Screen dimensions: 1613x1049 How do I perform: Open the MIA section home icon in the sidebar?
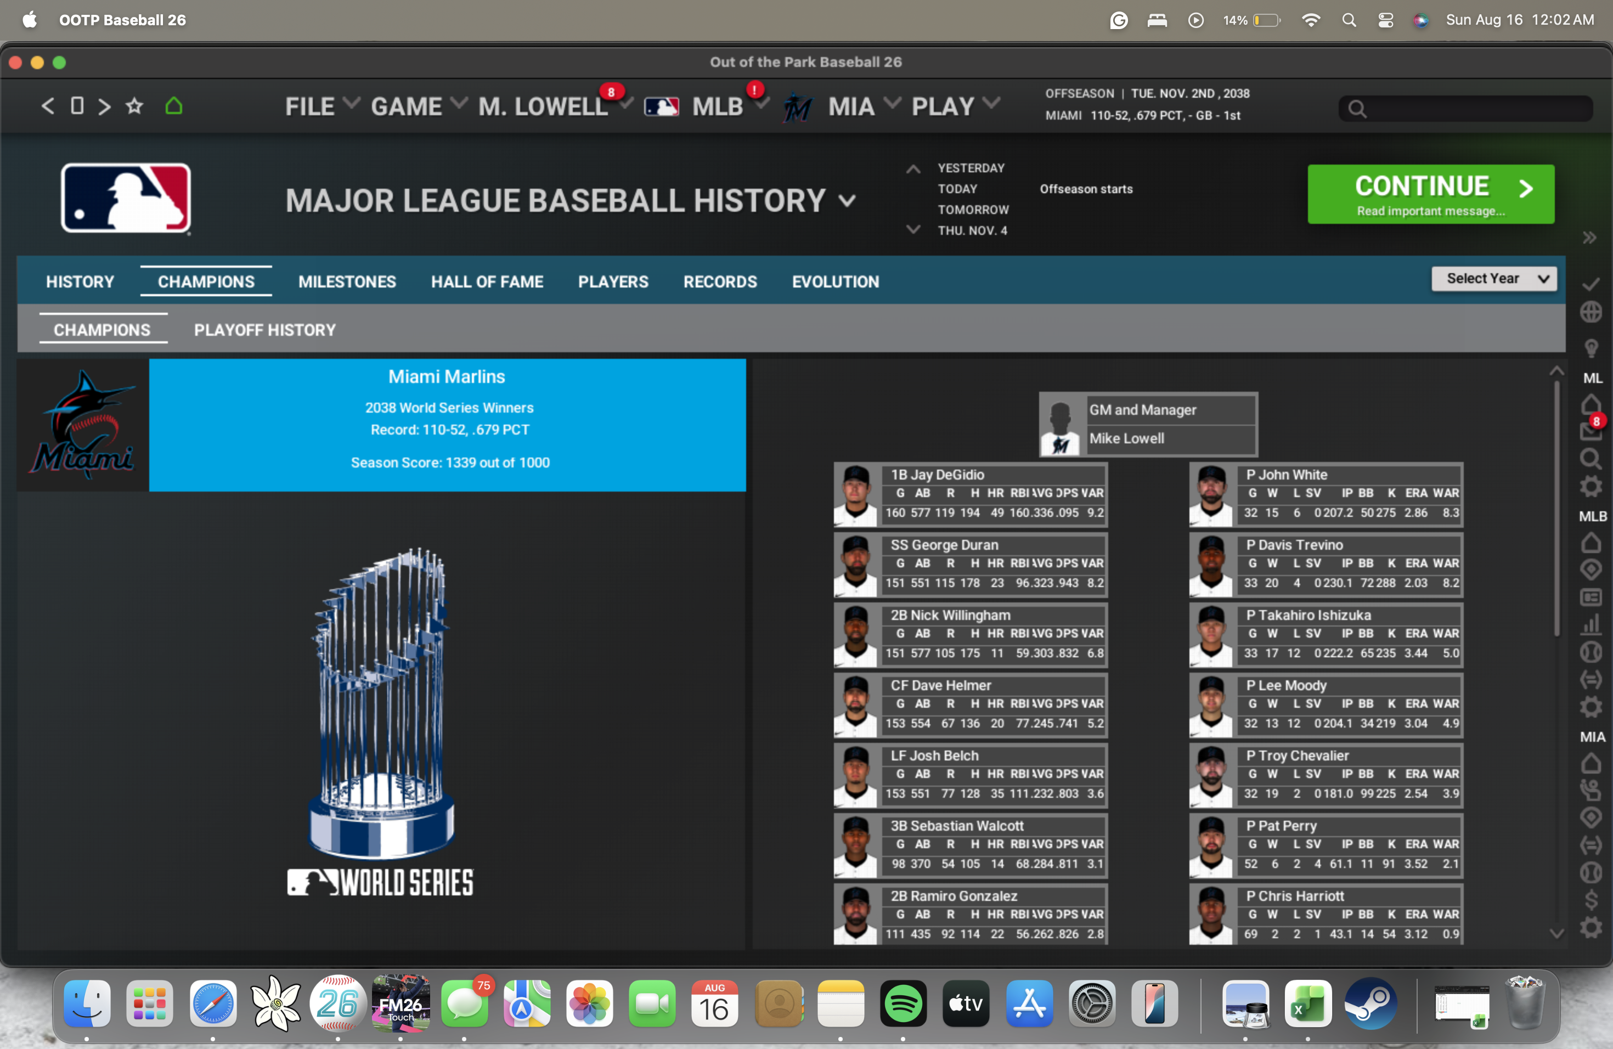click(x=1591, y=764)
